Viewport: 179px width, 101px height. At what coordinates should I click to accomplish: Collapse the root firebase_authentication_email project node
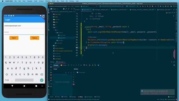pos(51,12)
